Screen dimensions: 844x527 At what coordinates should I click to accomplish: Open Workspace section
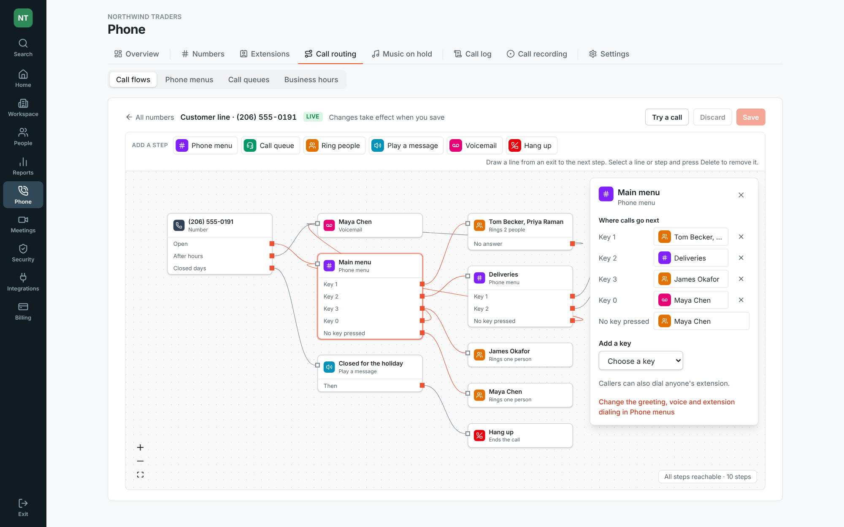[23, 108]
